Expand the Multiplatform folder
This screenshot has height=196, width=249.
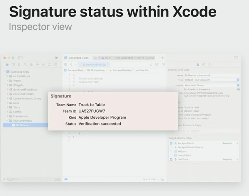click(x=7, y=76)
